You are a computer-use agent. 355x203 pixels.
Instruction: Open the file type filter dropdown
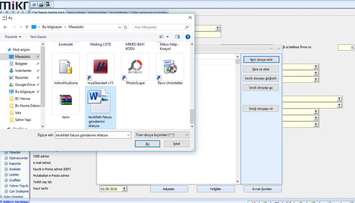[162, 135]
